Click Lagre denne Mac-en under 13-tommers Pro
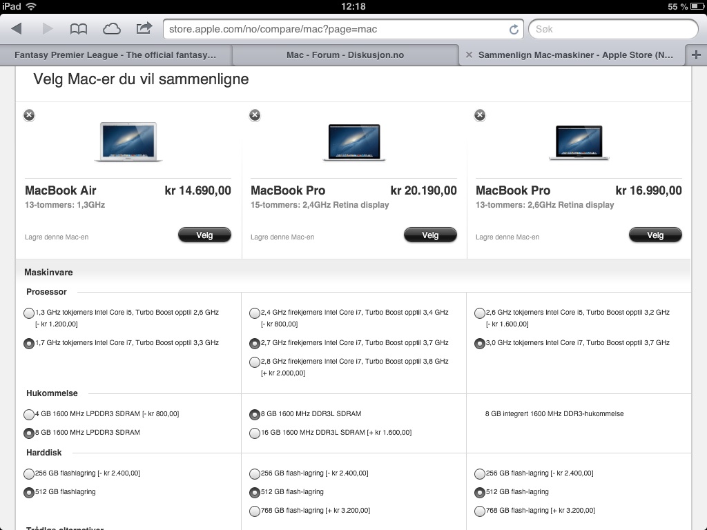Viewport: 707px width, 530px height. pyautogui.click(x=507, y=237)
